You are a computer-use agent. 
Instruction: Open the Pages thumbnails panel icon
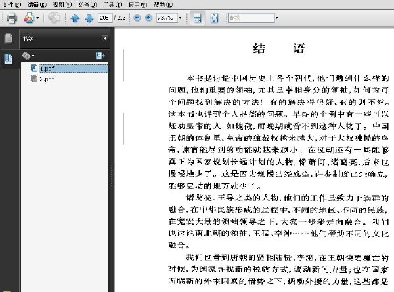(9, 39)
